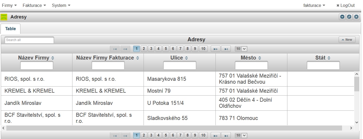363x139 pixels.
Task: Select the U Potoka 151/4 cell
Action: 180,103
